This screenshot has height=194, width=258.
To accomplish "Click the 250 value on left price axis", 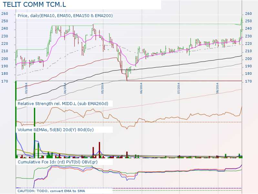I will [x=5, y=21].
